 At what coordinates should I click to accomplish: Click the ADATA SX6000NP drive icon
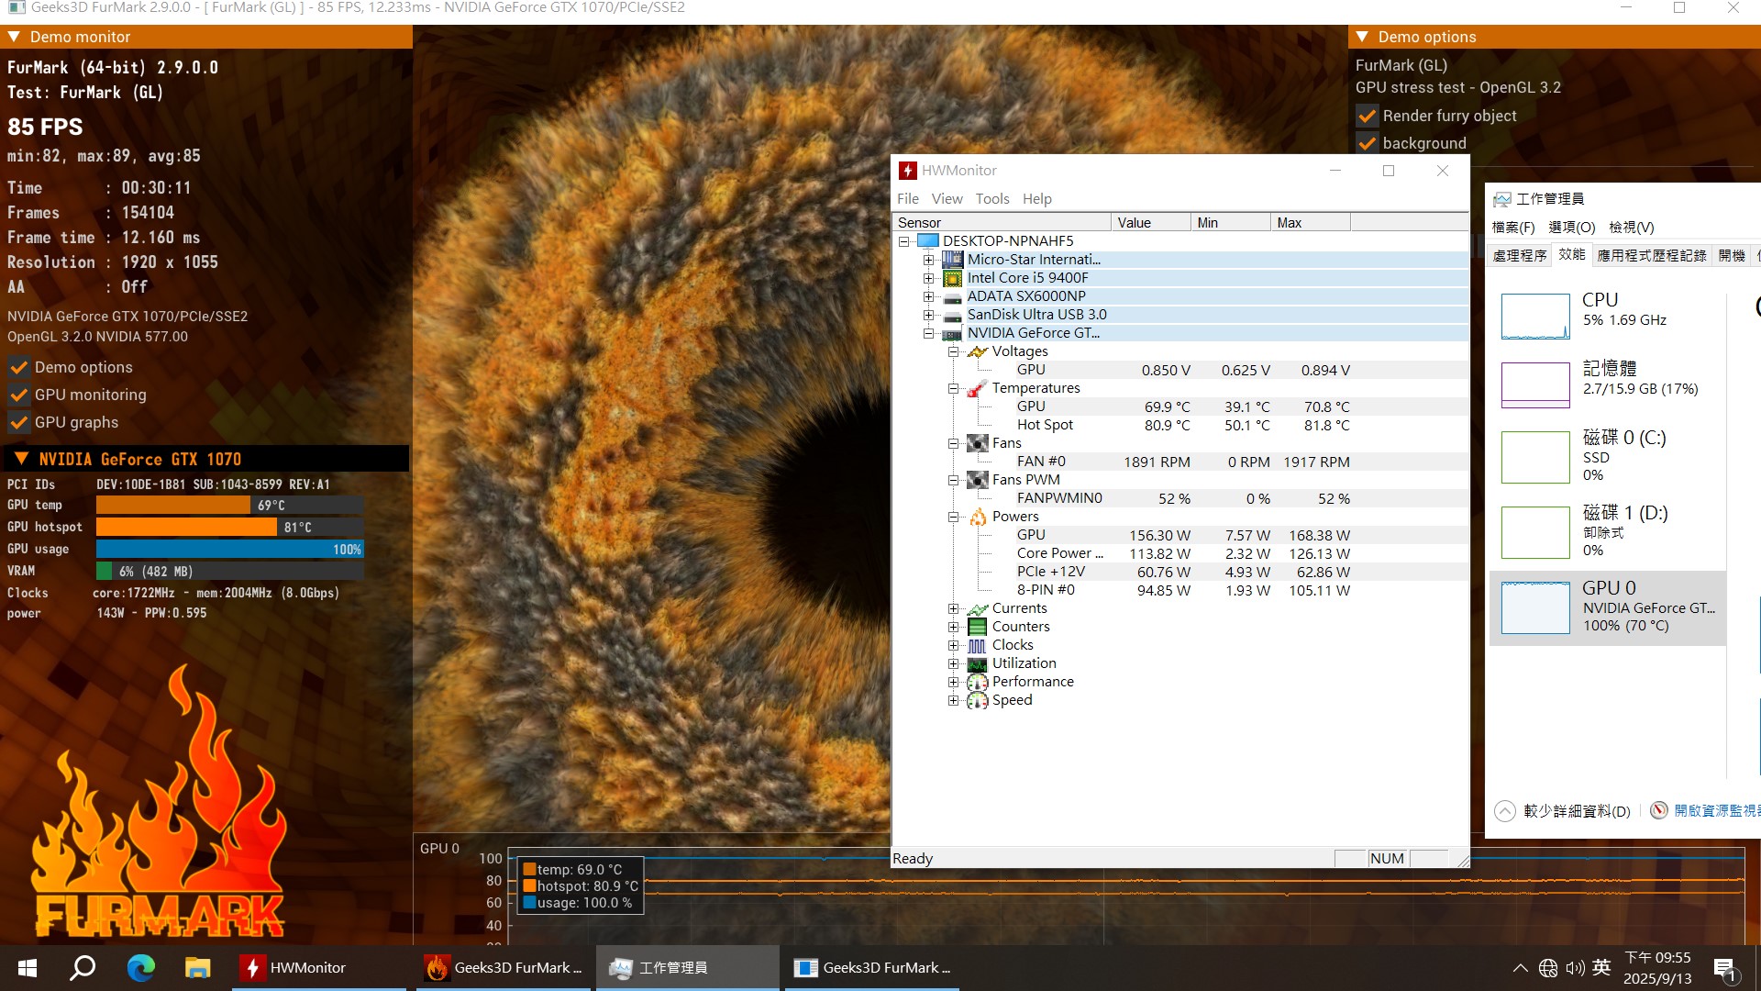click(953, 296)
